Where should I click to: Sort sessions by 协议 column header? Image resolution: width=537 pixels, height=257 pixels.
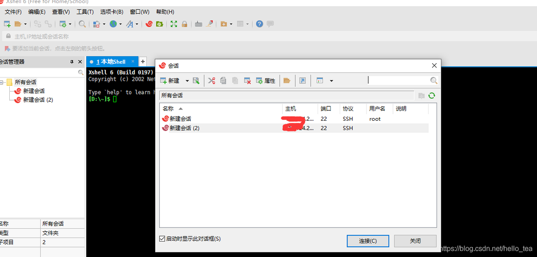[353, 108]
